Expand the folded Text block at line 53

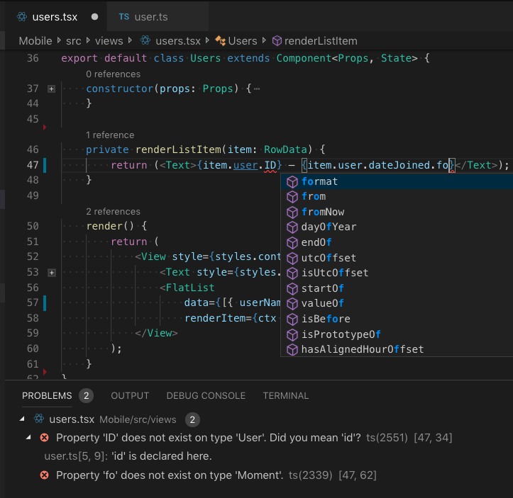point(51,272)
